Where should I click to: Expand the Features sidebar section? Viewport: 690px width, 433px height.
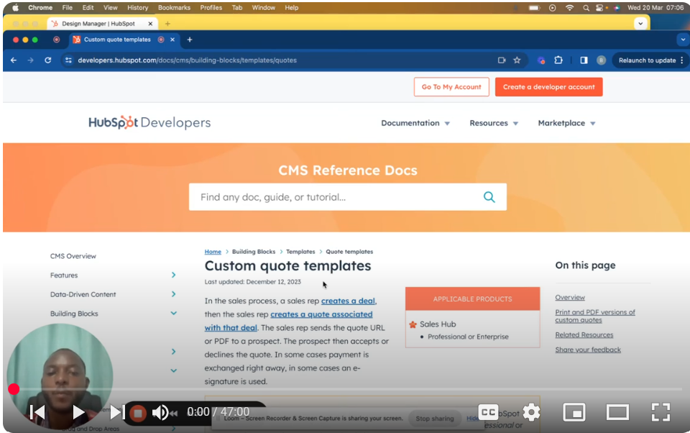coord(173,275)
